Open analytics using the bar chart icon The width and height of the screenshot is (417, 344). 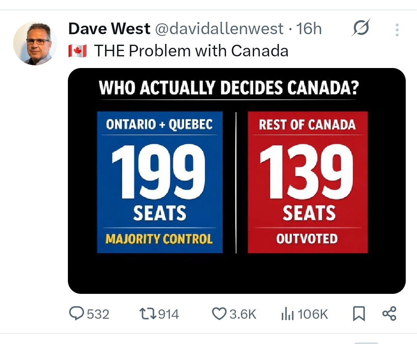[x=287, y=314]
